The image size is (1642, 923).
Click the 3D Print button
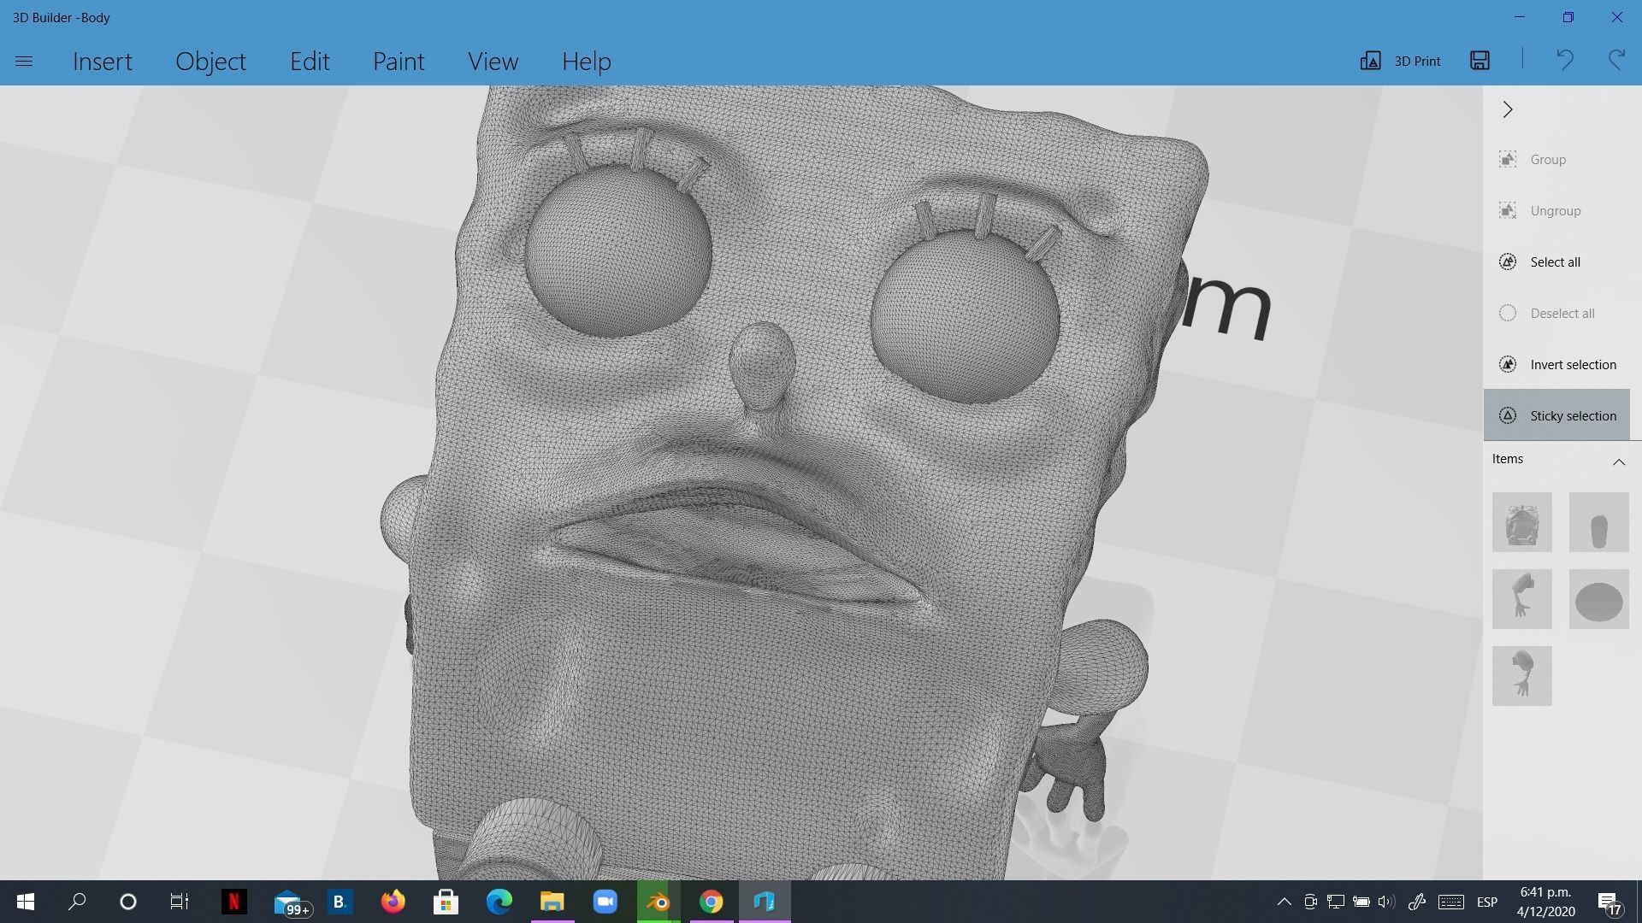[x=1401, y=61]
